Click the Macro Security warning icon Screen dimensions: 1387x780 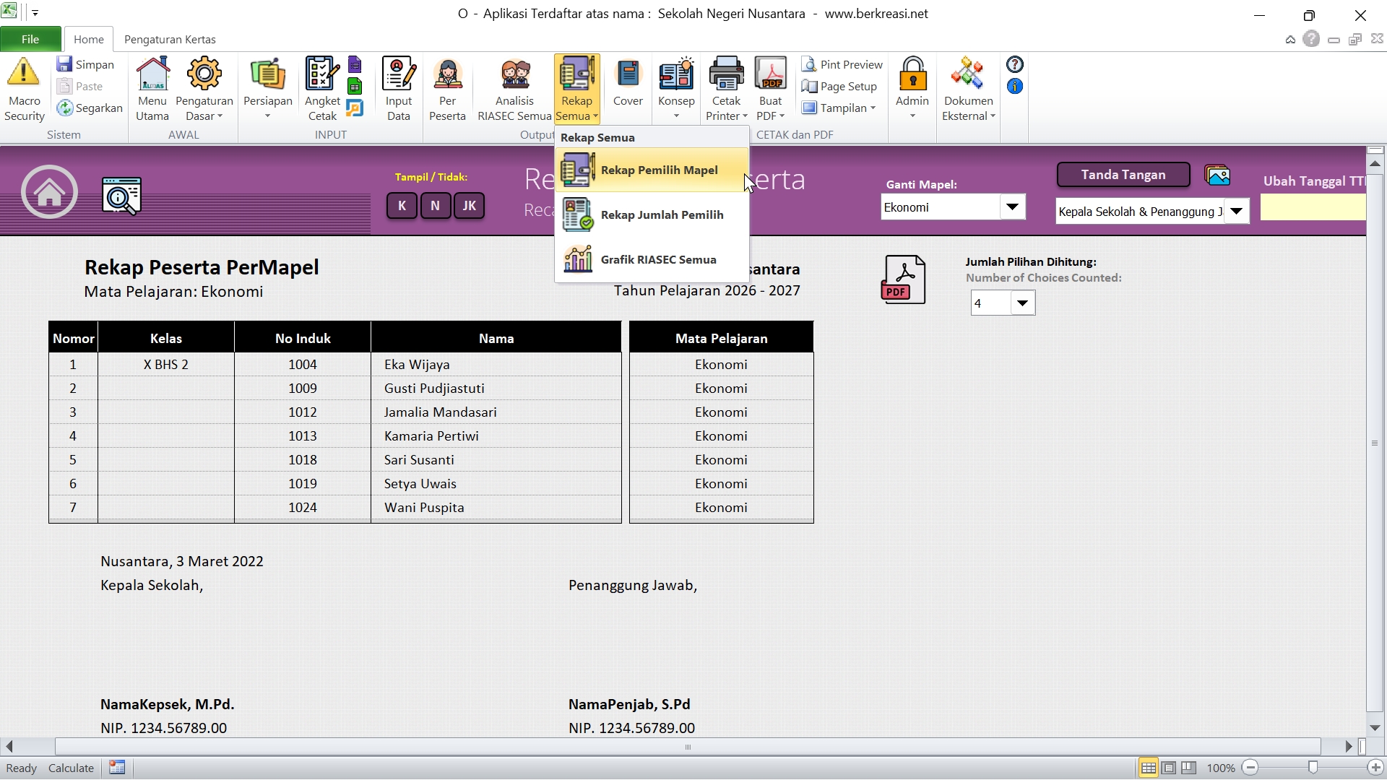(24, 73)
